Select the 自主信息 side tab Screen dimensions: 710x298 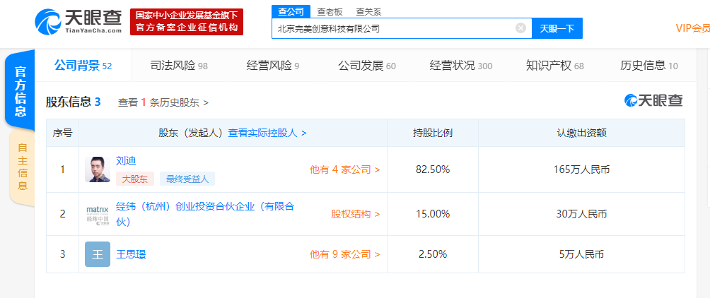22,167
